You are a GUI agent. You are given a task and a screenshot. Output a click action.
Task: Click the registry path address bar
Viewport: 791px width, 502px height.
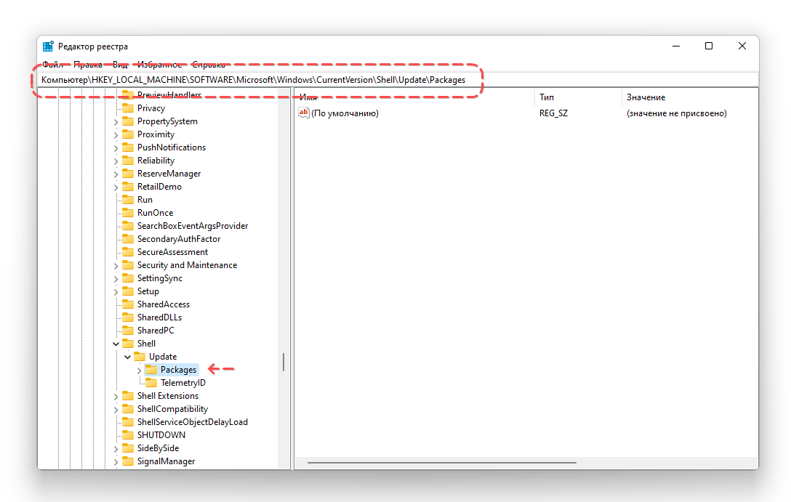click(398, 80)
